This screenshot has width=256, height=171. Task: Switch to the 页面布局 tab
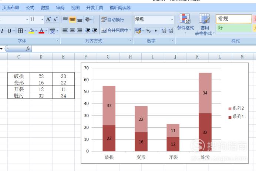[11, 7]
